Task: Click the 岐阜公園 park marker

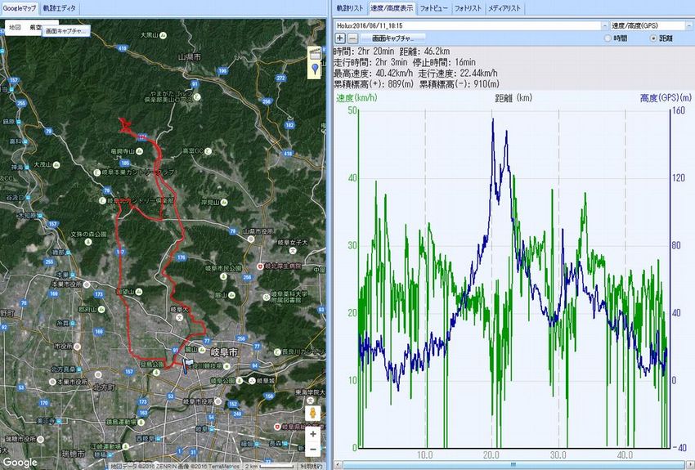Action: (x=240, y=381)
